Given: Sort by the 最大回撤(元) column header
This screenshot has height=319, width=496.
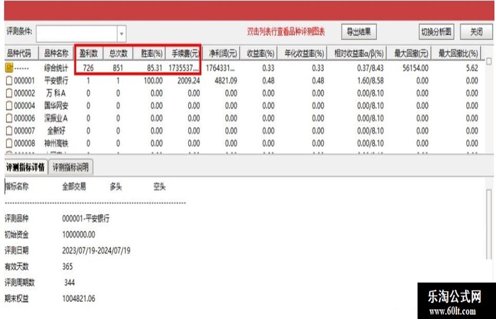Looking at the screenshot, I should 409,53.
